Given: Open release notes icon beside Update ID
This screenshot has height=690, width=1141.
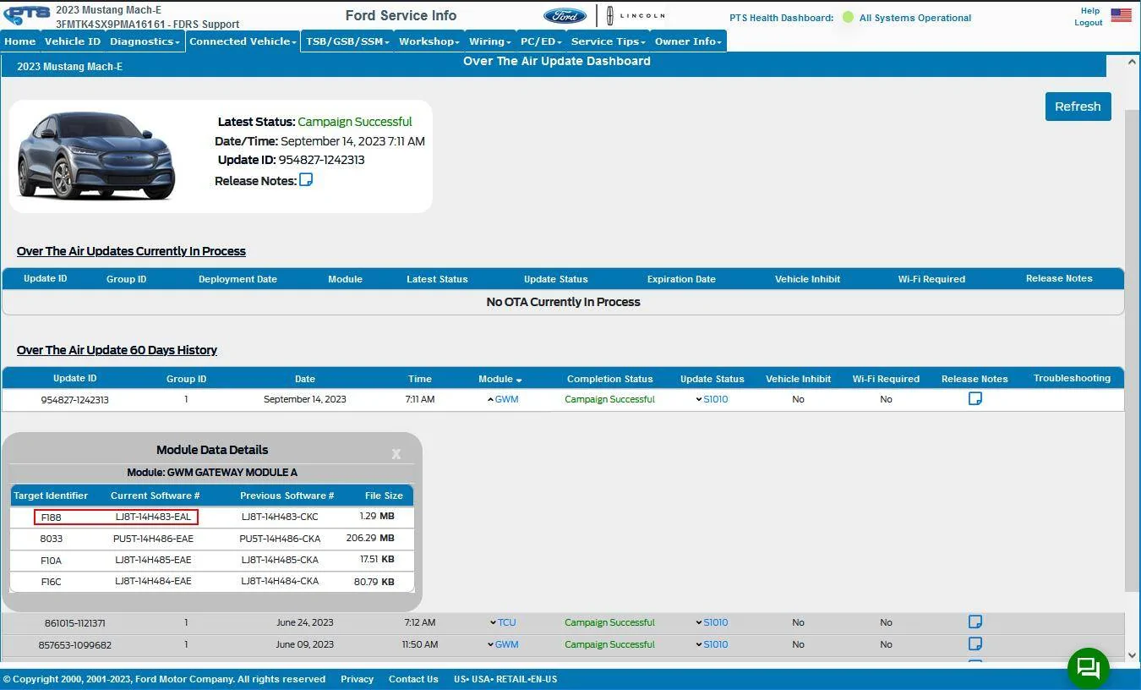Looking at the screenshot, I should (x=306, y=179).
